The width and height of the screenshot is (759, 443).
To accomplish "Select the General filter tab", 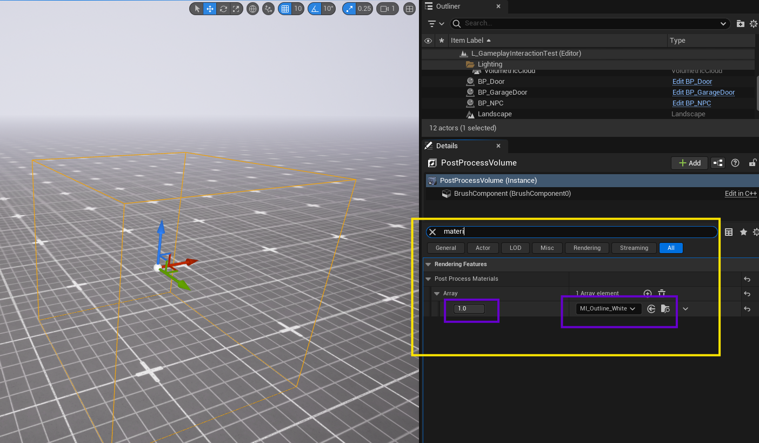I will [446, 248].
